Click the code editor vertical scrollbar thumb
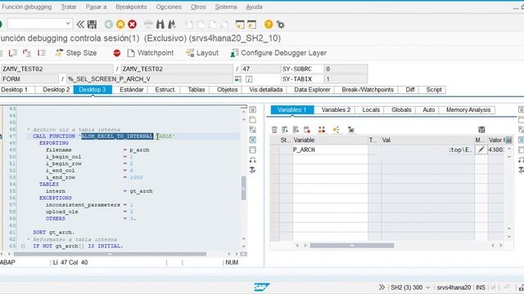 pos(244,188)
